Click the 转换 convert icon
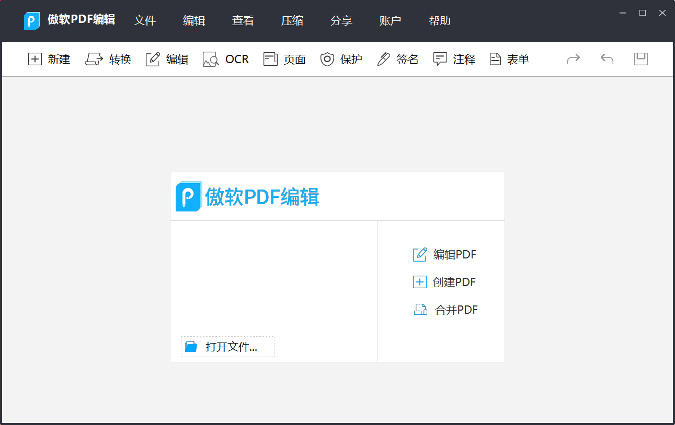Viewport: 675px width, 425px height. (x=94, y=59)
